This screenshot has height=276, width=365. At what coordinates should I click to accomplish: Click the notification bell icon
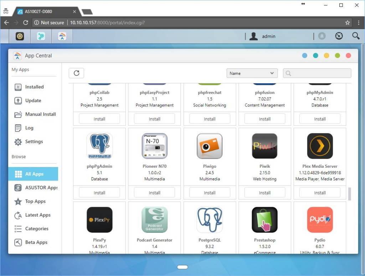coord(322,36)
